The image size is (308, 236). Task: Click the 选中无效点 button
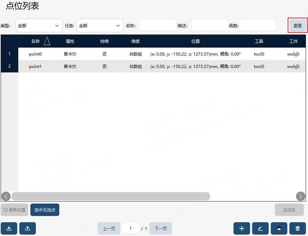(x=45, y=210)
